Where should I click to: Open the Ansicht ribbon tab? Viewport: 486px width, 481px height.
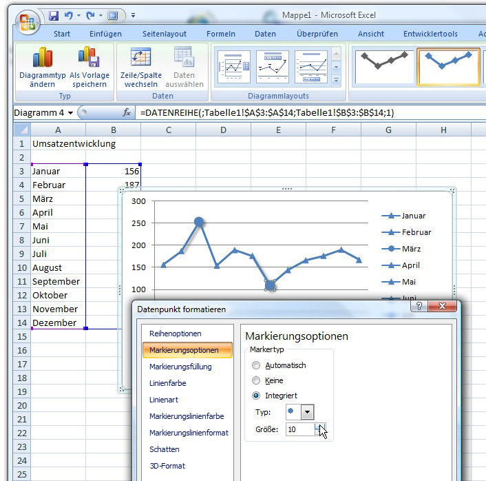[x=371, y=34]
